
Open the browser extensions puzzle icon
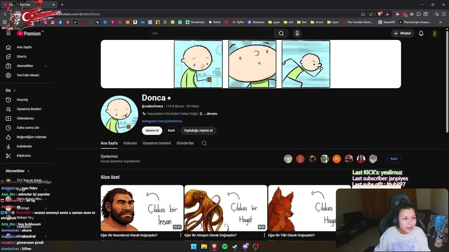(x=418, y=14)
